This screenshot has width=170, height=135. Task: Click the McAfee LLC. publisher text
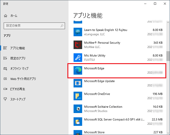92,47
